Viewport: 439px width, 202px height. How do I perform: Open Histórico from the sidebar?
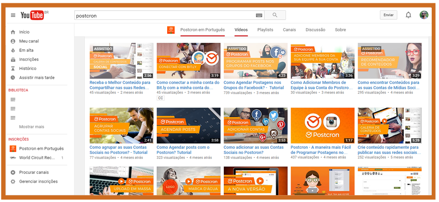pyautogui.click(x=27, y=69)
